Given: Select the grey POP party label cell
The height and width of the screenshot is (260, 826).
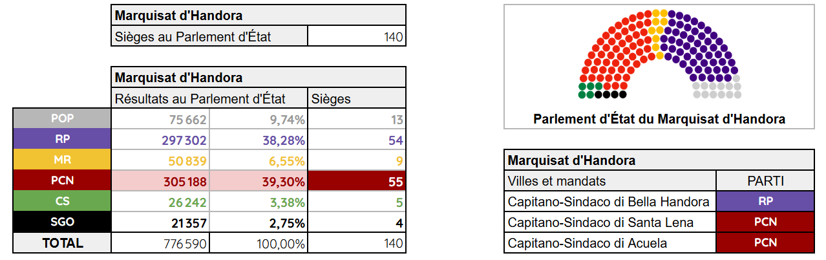Looking at the screenshot, I should click(x=62, y=118).
